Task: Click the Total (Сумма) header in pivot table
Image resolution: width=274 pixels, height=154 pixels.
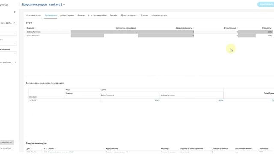Action: tap(269, 93)
